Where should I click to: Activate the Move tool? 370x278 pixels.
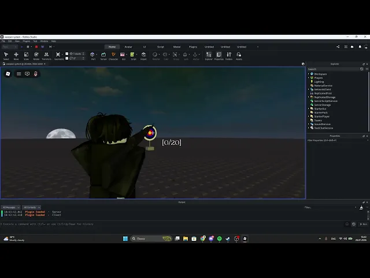pyautogui.click(x=16, y=56)
